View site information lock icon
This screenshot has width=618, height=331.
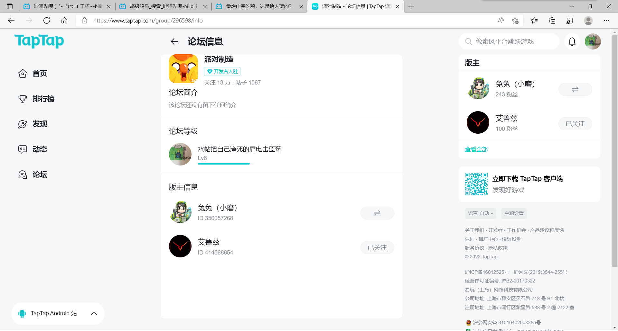[84, 21]
